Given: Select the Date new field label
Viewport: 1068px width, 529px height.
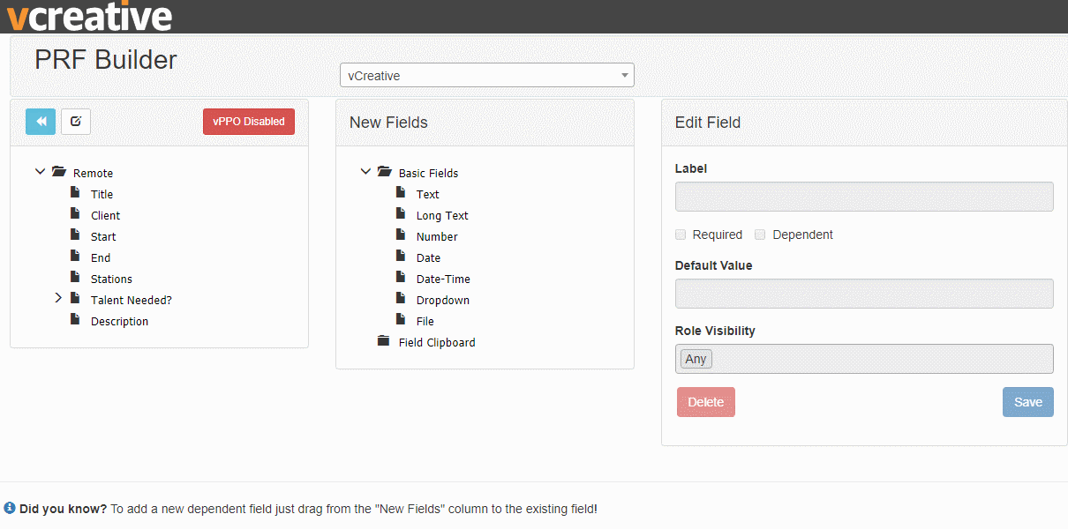Looking at the screenshot, I should point(428,257).
